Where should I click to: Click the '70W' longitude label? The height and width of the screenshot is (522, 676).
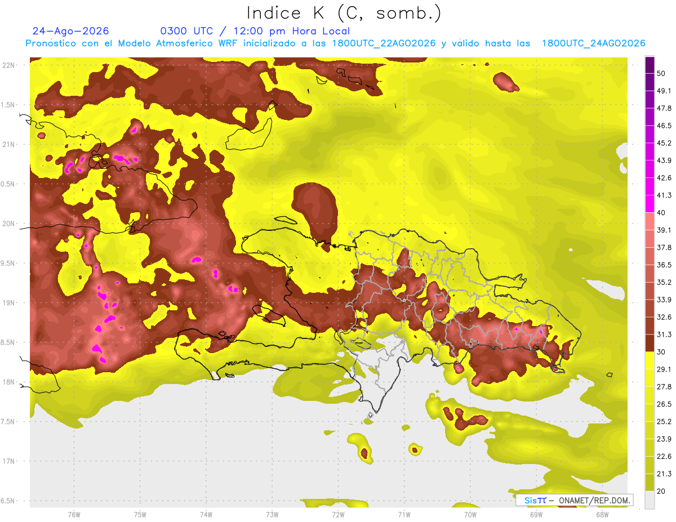point(470,515)
